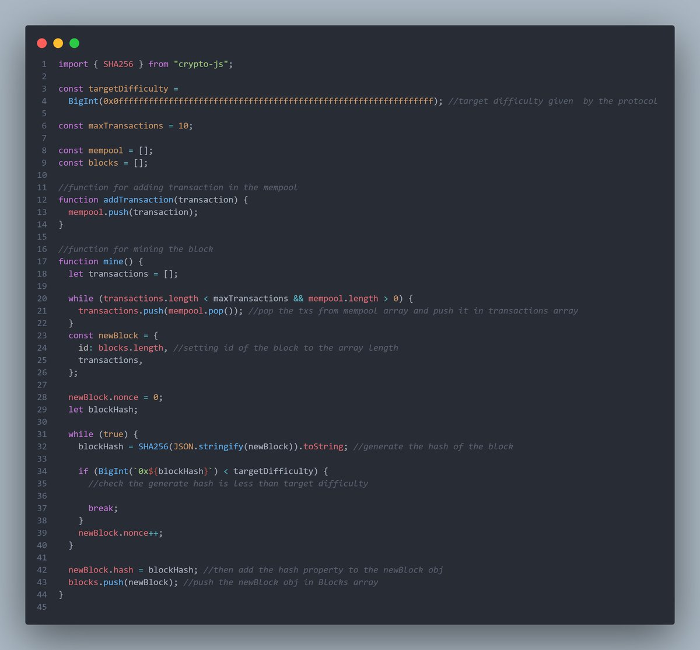Image resolution: width=700 pixels, height=650 pixels.
Task: Click line number 45 in gutter
Action: [42, 607]
